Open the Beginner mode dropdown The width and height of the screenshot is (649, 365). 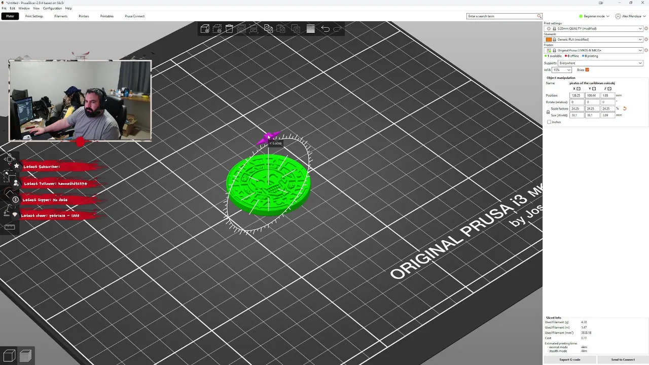click(x=594, y=16)
